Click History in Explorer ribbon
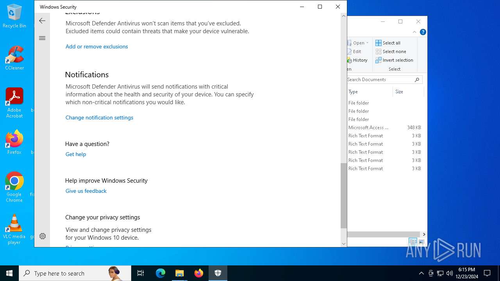This screenshot has height=281, width=500. point(357,60)
